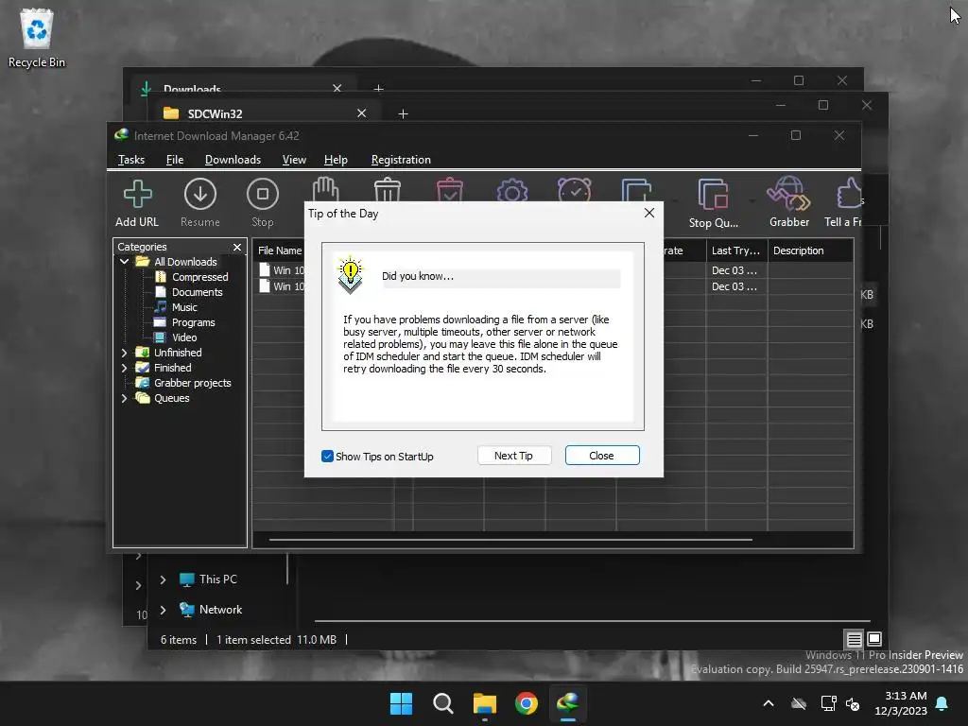This screenshot has height=726, width=968.
Task: Select the Video category
Action: pyautogui.click(x=175, y=337)
